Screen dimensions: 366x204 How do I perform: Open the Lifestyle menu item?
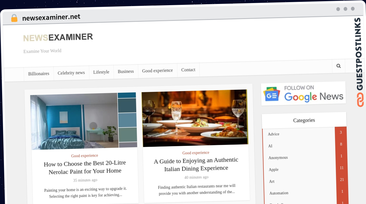pos(101,72)
